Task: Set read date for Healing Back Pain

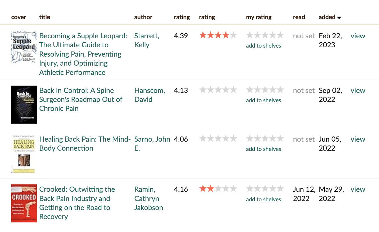Action: [x=304, y=139]
